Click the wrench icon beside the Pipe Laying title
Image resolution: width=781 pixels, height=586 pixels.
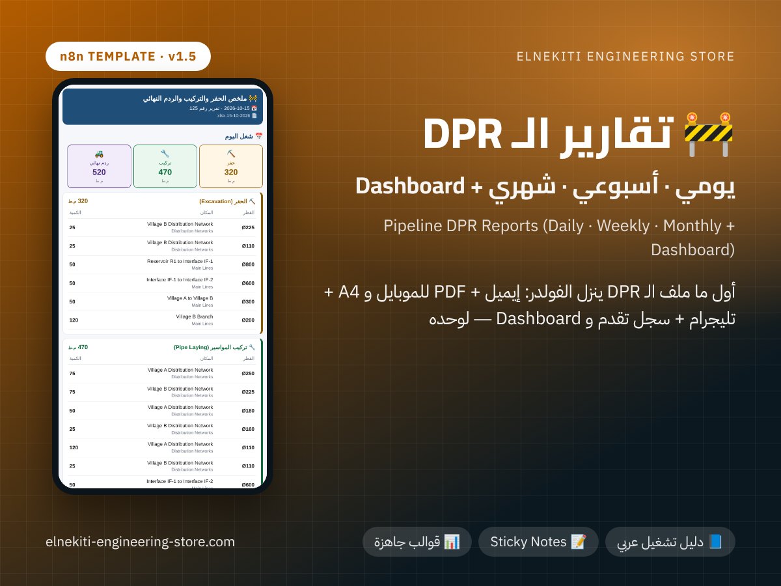point(252,348)
